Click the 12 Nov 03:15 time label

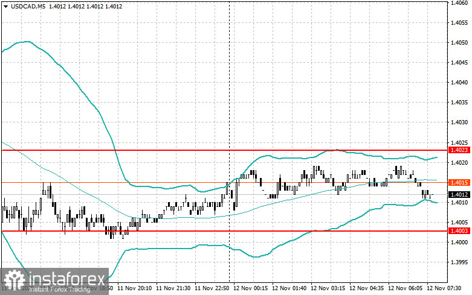[x=328, y=288]
